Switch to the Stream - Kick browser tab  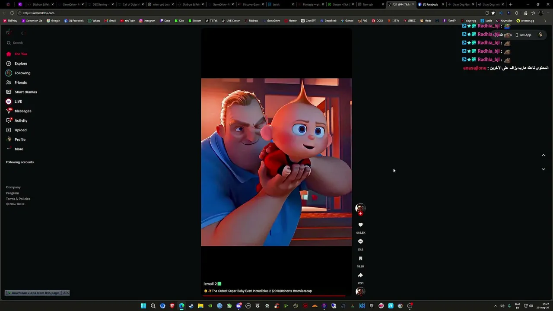tap(340, 4)
